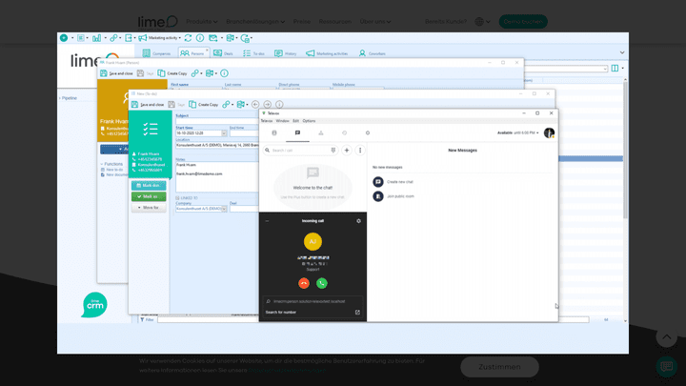Click the info icon in Frank Hvam person window
Image resolution: width=686 pixels, height=386 pixels.
tap(224, 73)
